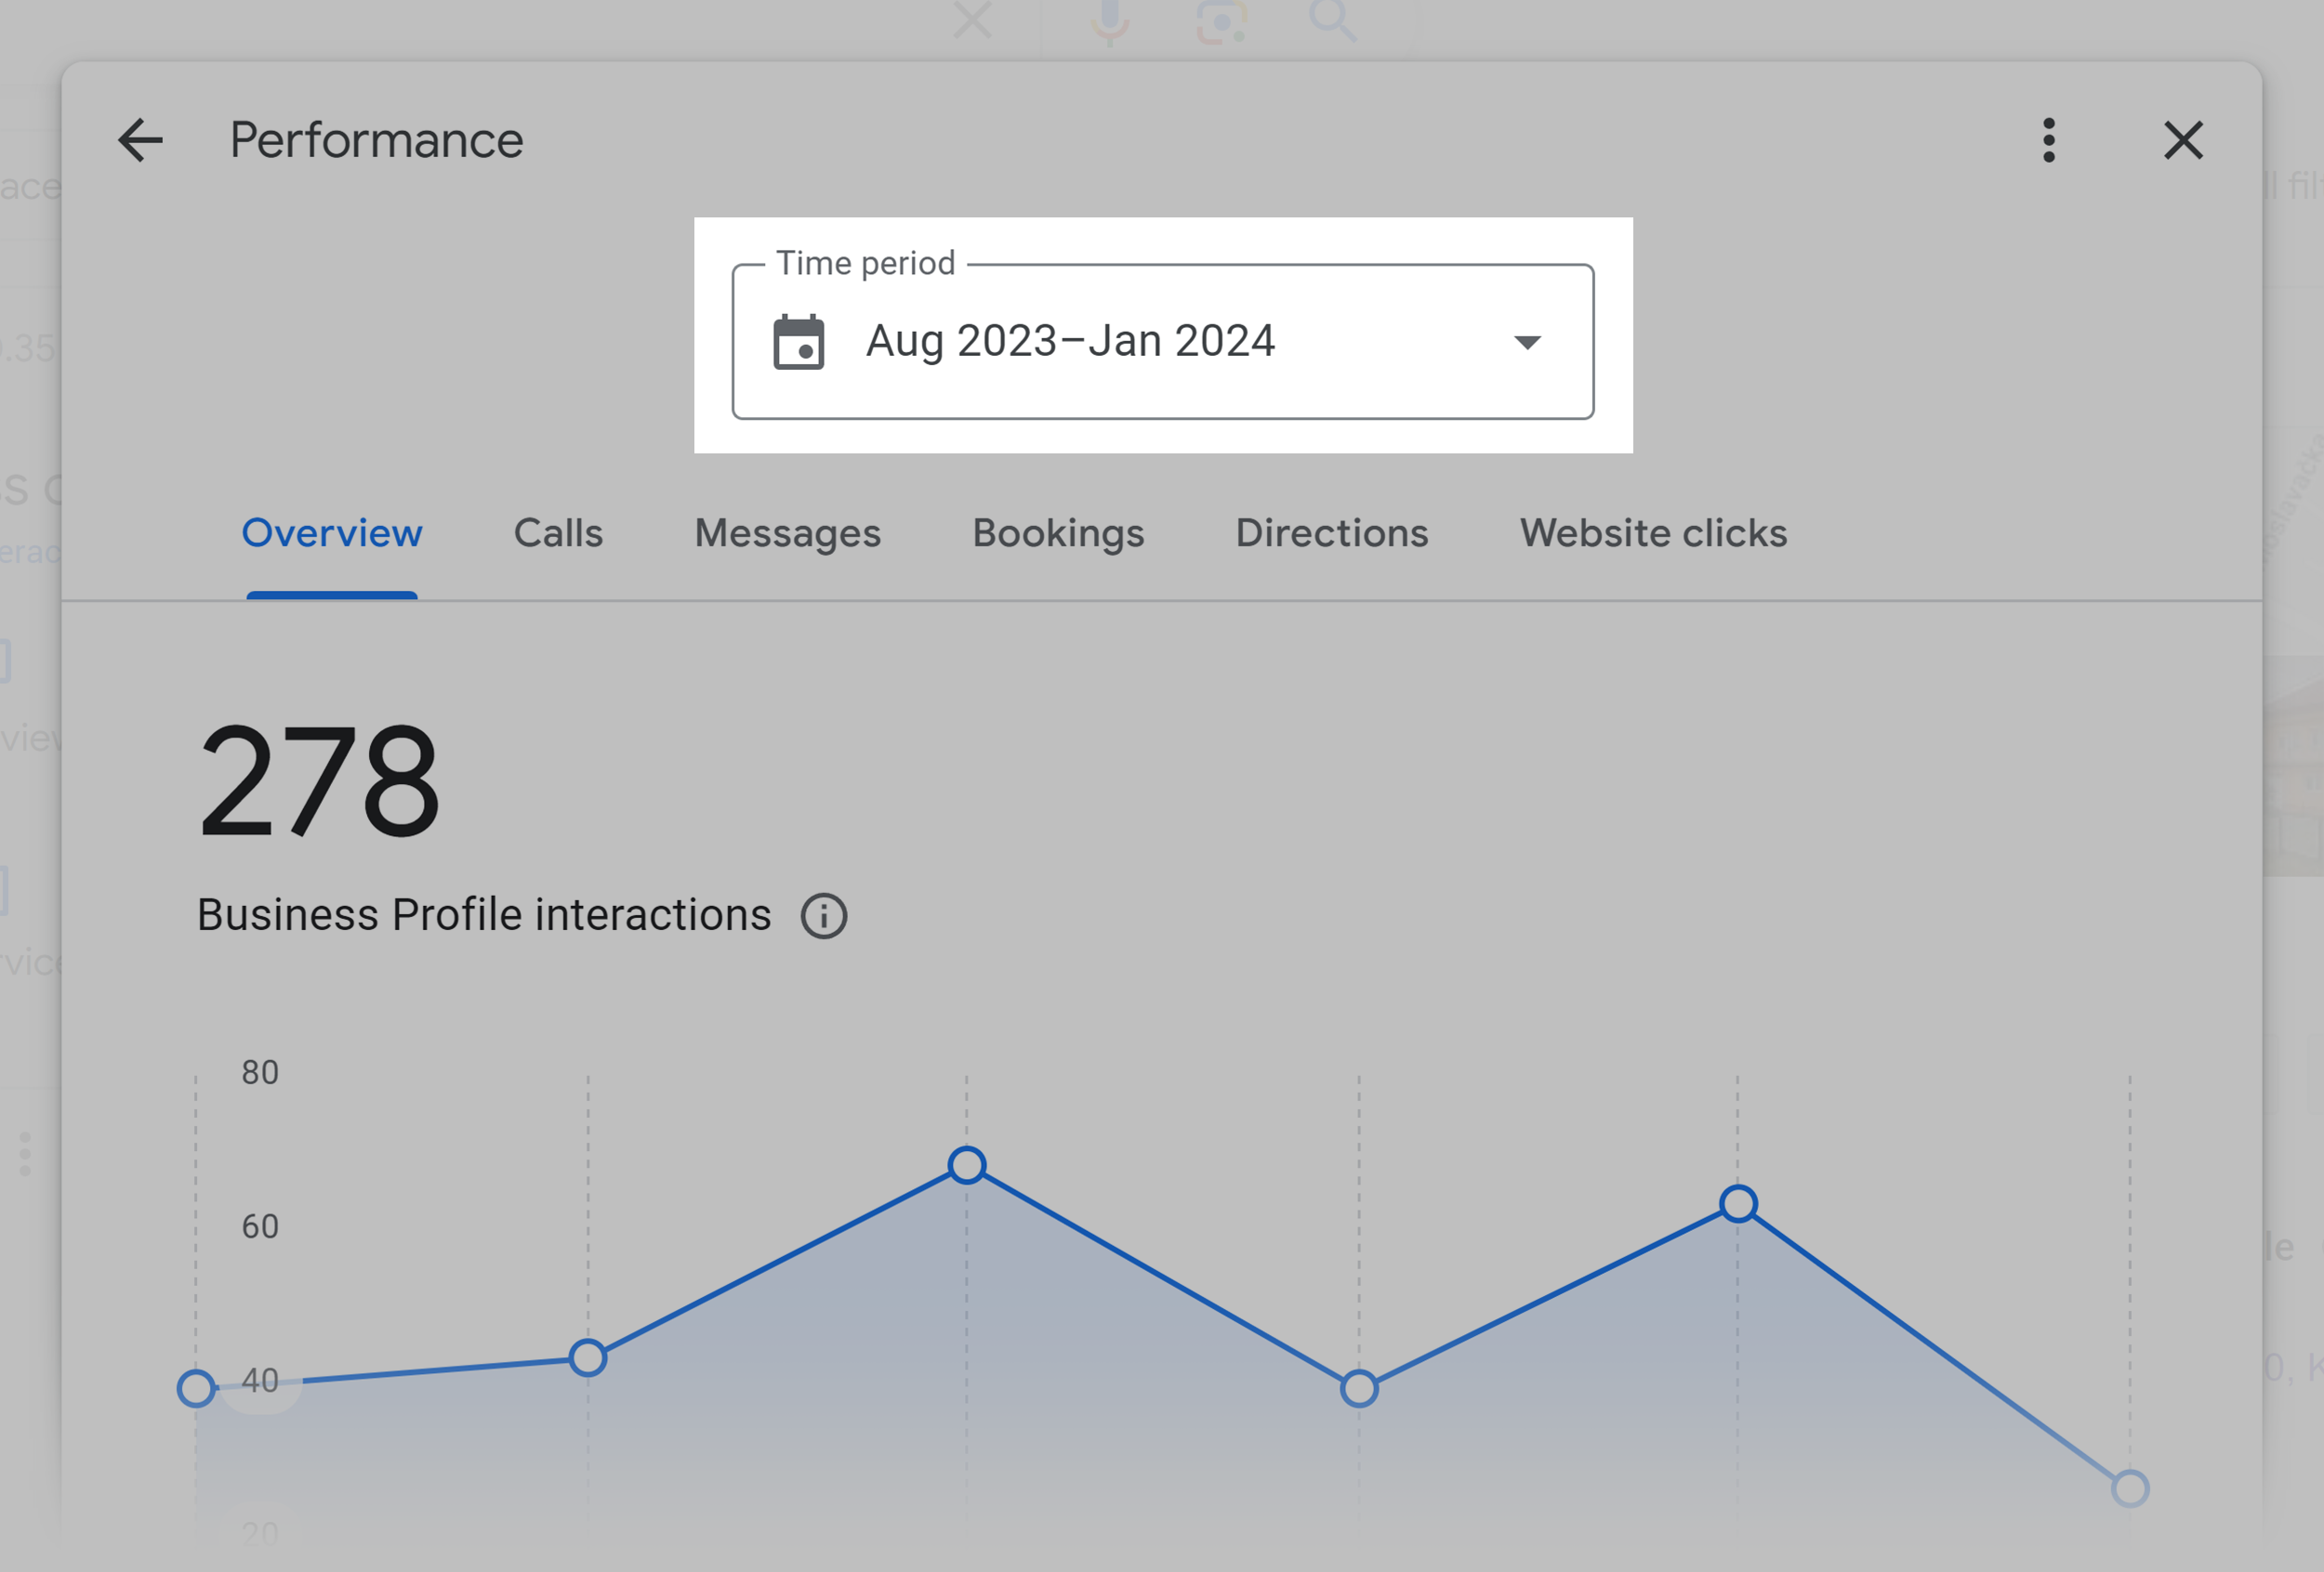Click the info icon next to Business Profile interactions
This screenshot has width=2324, height=1572.
pyautogui.click(x=822, y=914)
